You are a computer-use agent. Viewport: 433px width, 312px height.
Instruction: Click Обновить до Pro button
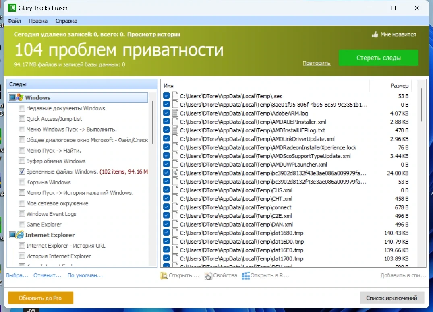pos(41,298)
